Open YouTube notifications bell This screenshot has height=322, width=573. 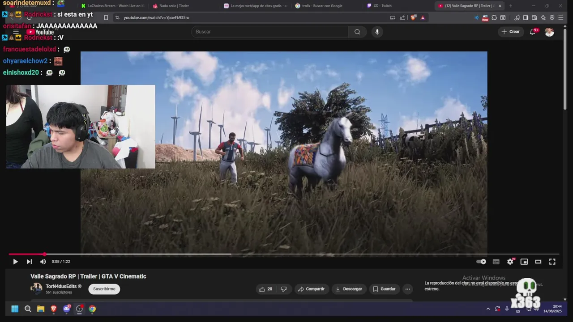533,32
